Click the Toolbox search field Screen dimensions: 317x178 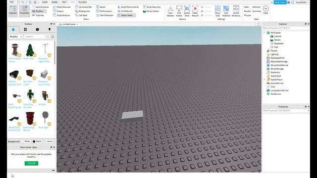(35, 37)
